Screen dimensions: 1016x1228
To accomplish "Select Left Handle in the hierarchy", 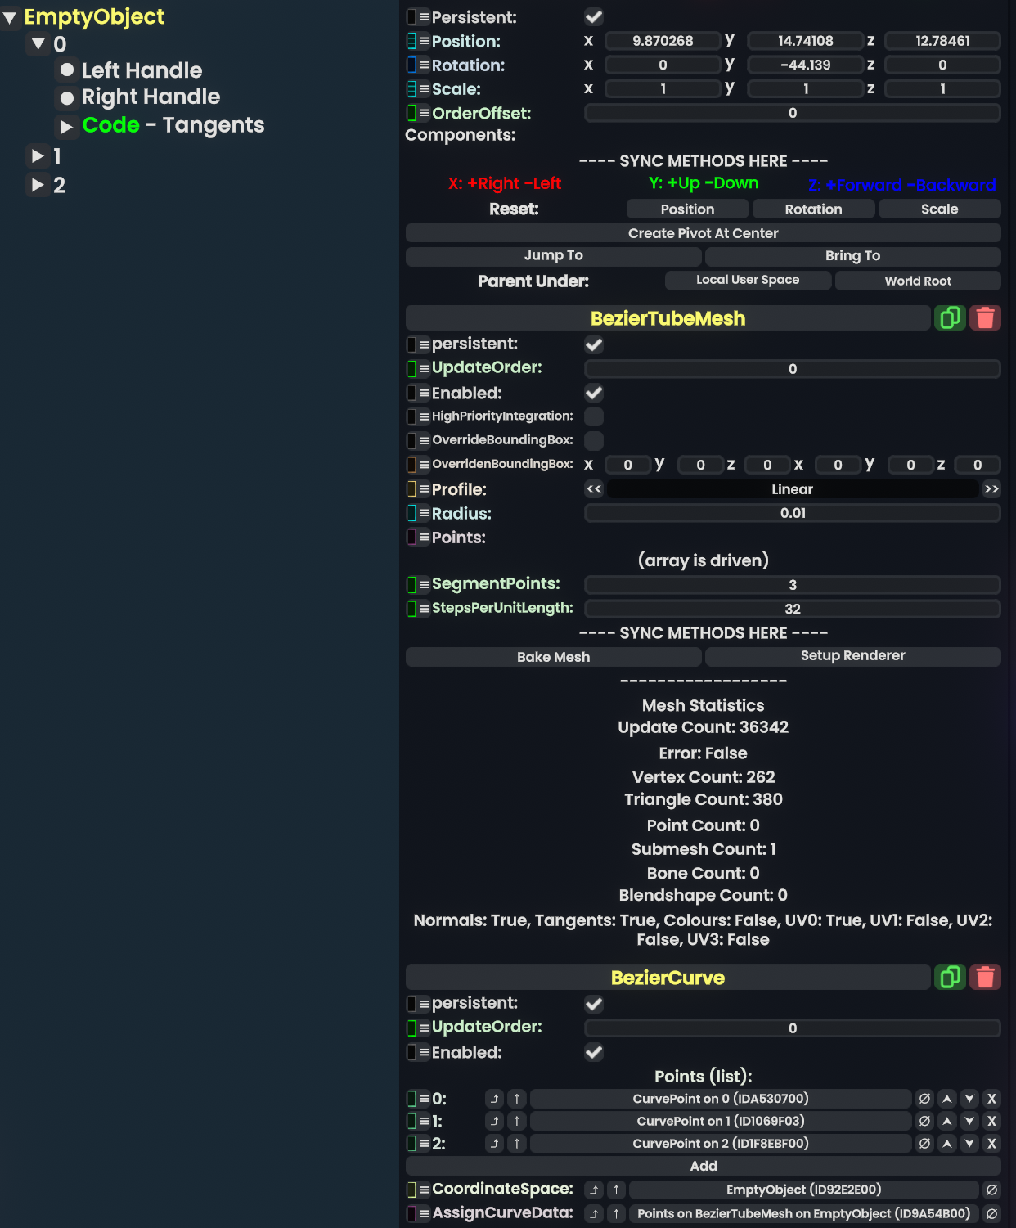I will tap(142, 70).
